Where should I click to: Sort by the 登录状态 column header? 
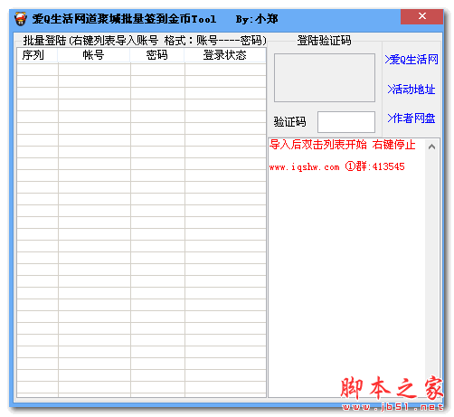(225, 55)
